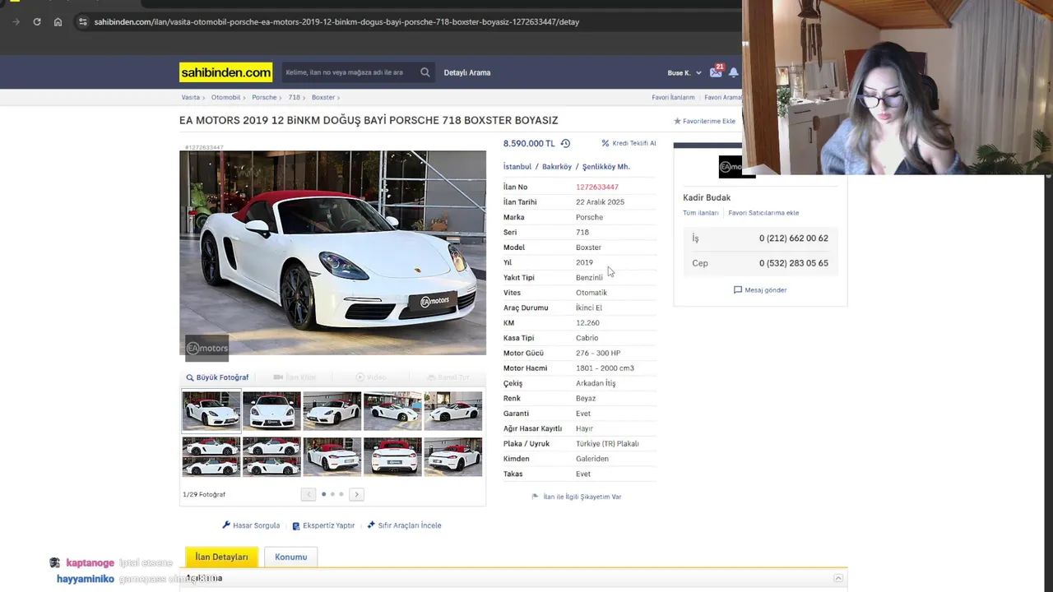Open the browser home page icon
Image resolution: width=1053 pixels, height=592 pixels.
pos(58,21)
